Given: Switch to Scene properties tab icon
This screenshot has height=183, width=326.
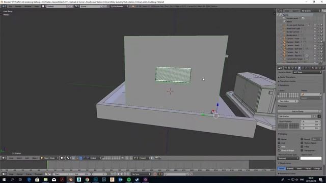Looking at the screenshot, I should pos(292,68).
